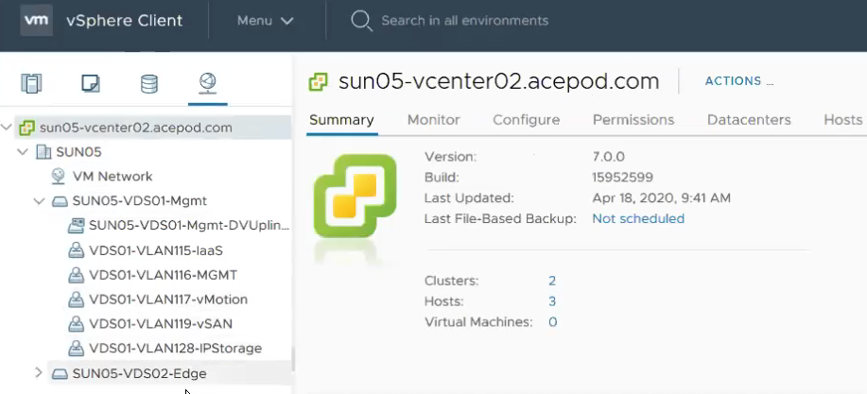Image resolution: width=867 pixels, height=394 pixels.
Task: Switch to the Datacenters tab
Action: click(x=749, y=120)
